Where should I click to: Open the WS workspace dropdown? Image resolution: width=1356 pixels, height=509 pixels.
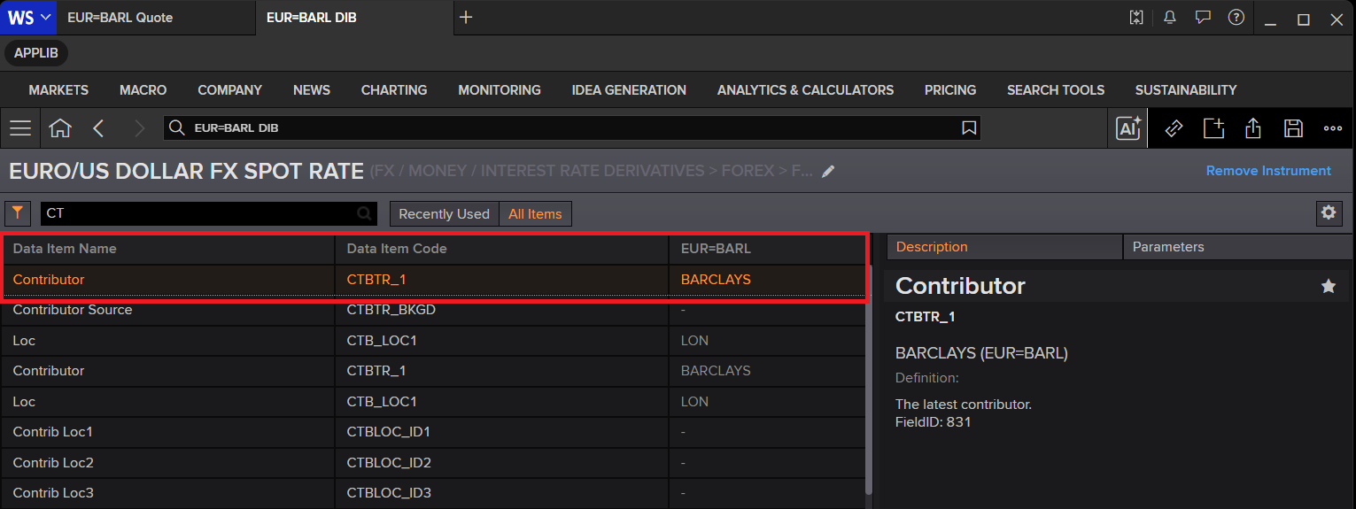28,17
